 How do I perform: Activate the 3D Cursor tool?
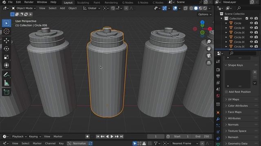(x=7, y=31)
